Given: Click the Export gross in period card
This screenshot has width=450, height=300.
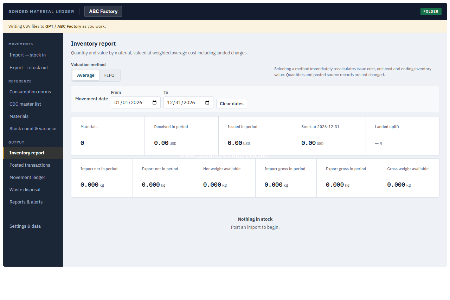Looking at the screenshot, I should (347, 178).
